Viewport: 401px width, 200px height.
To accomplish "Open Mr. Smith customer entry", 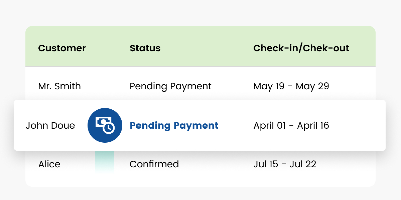I will 59,86.
